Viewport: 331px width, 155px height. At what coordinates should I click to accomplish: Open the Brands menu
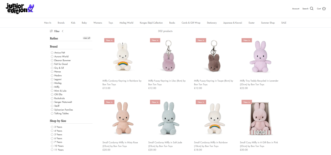click(61, 23)
